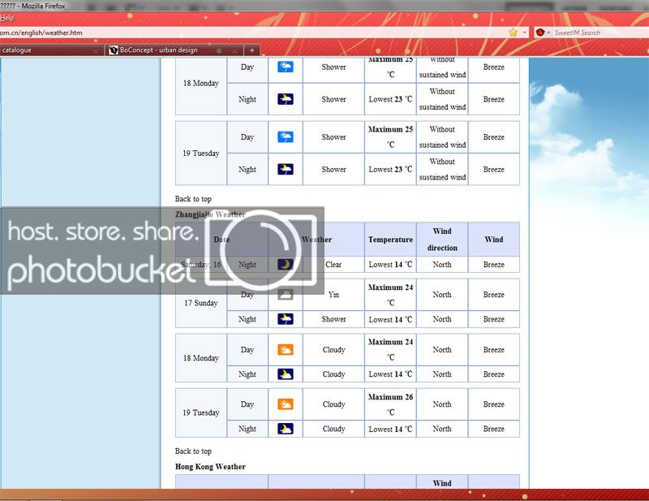Close the catalogue tab

click(95, 50)
